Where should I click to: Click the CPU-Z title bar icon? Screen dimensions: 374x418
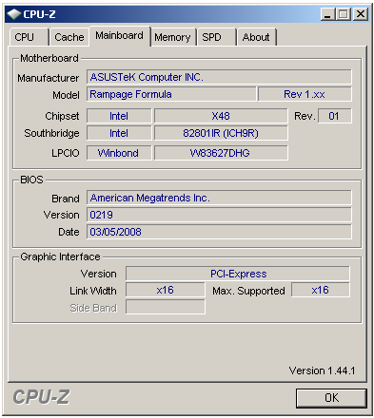[x=13, y=14]
